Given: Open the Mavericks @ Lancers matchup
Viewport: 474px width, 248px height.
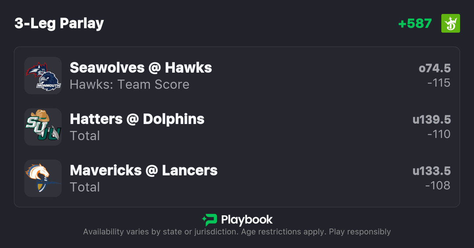Looking at the screenshot, I should pyautogui.click(x=144, y=170).
